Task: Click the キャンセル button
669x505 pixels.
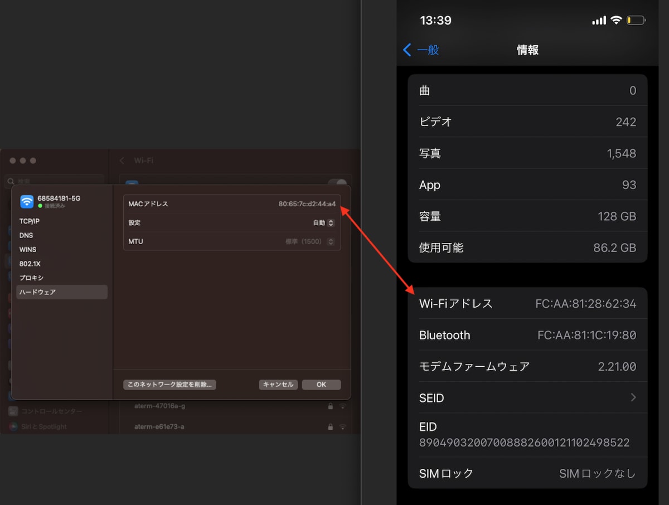Action: coord(278,385)
